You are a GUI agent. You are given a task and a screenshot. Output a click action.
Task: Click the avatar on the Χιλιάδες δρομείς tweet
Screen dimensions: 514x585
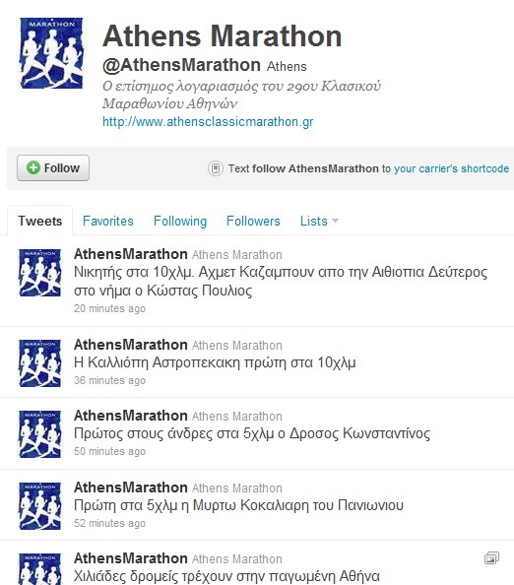40,569
